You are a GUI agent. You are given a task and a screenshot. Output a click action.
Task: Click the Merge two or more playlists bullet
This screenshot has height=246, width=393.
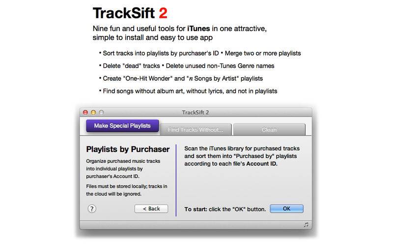point(261,53)
